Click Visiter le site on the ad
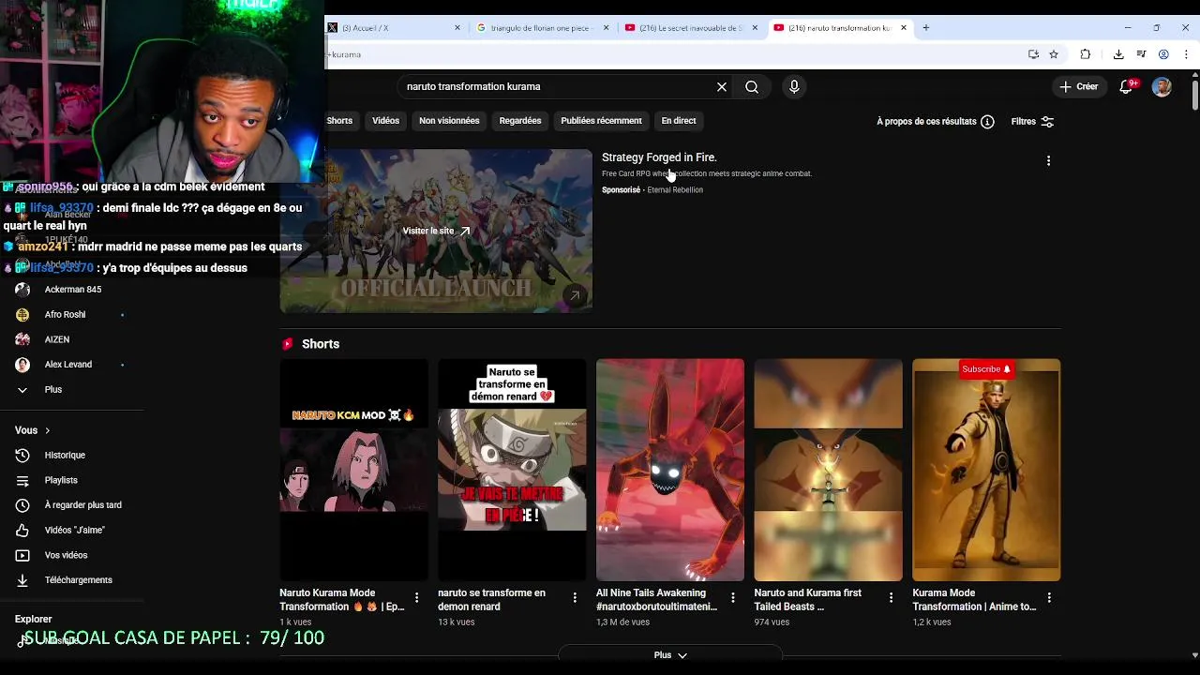 point(436,231)
